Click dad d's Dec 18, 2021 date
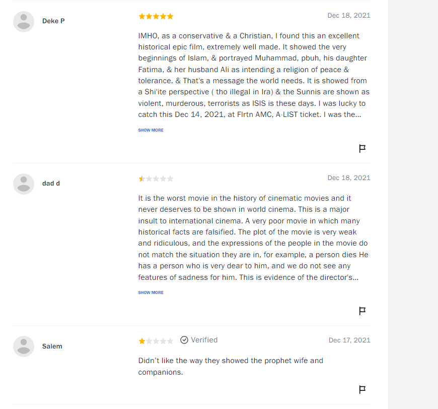Screen dimensions: 438x409 pyautogui.click(x=348, y=178)
